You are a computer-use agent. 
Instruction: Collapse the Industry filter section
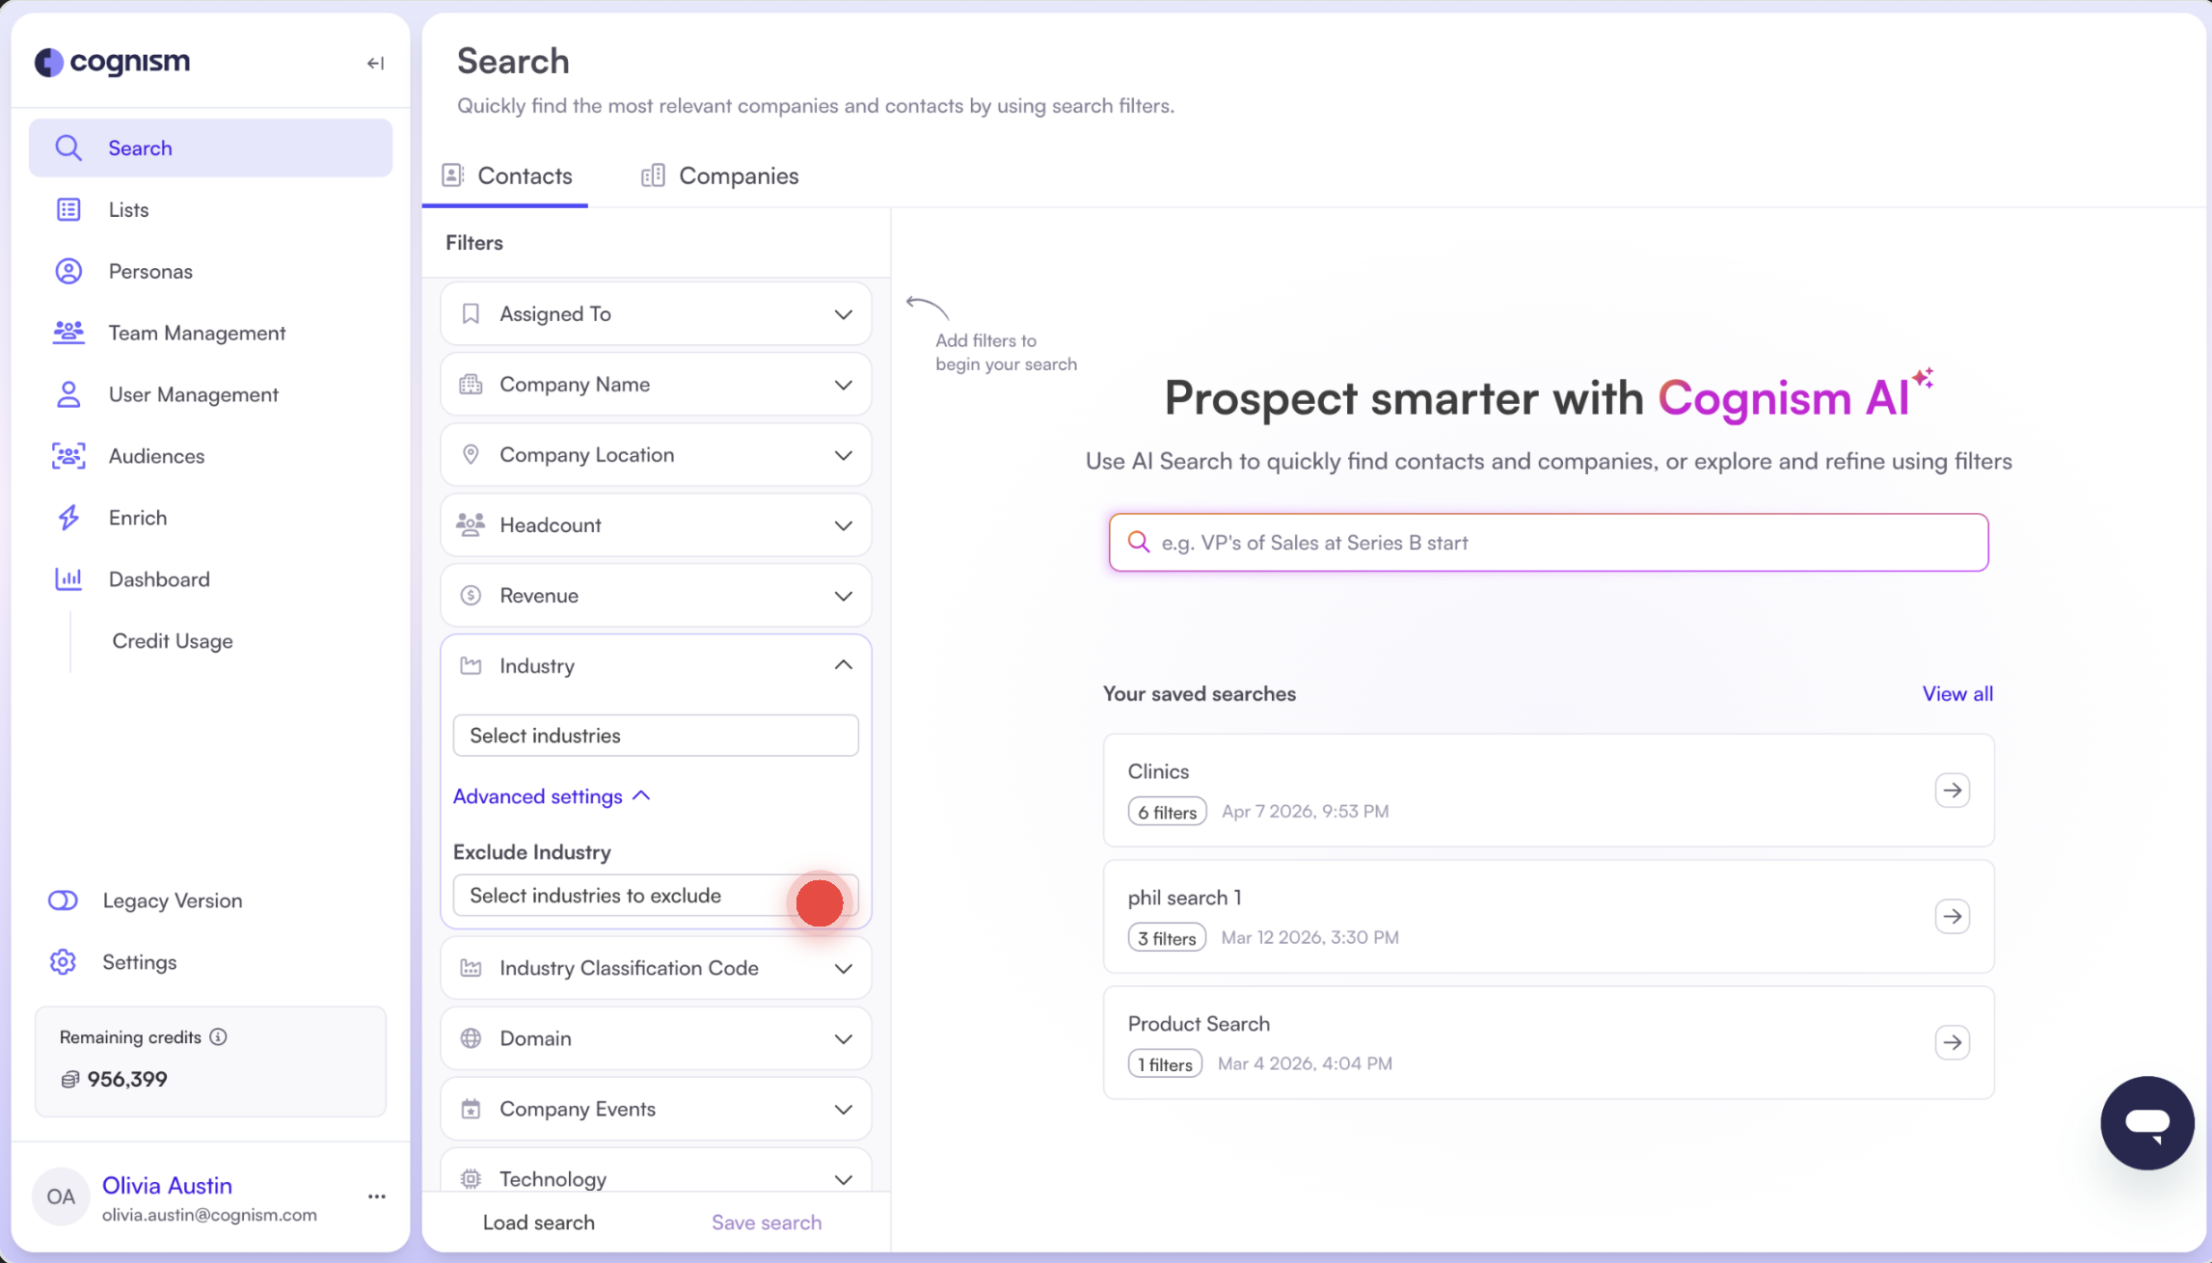coord(843,665)
